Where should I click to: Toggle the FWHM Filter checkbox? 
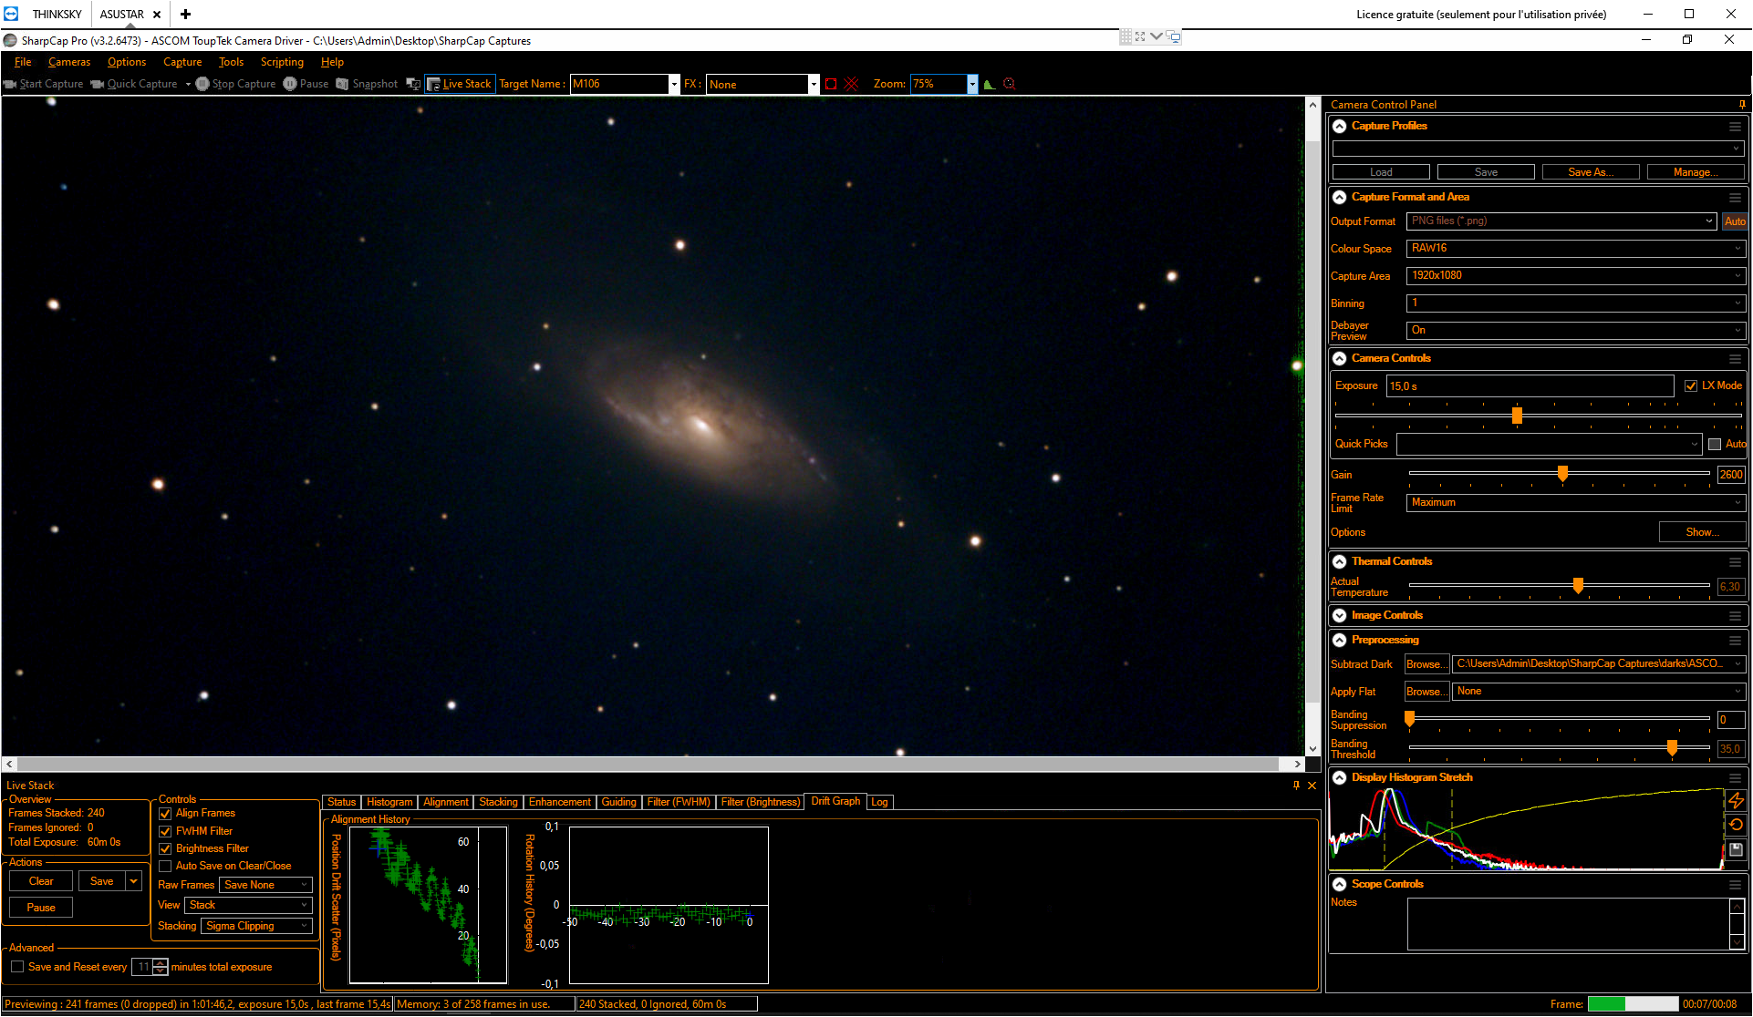(165, 831)
